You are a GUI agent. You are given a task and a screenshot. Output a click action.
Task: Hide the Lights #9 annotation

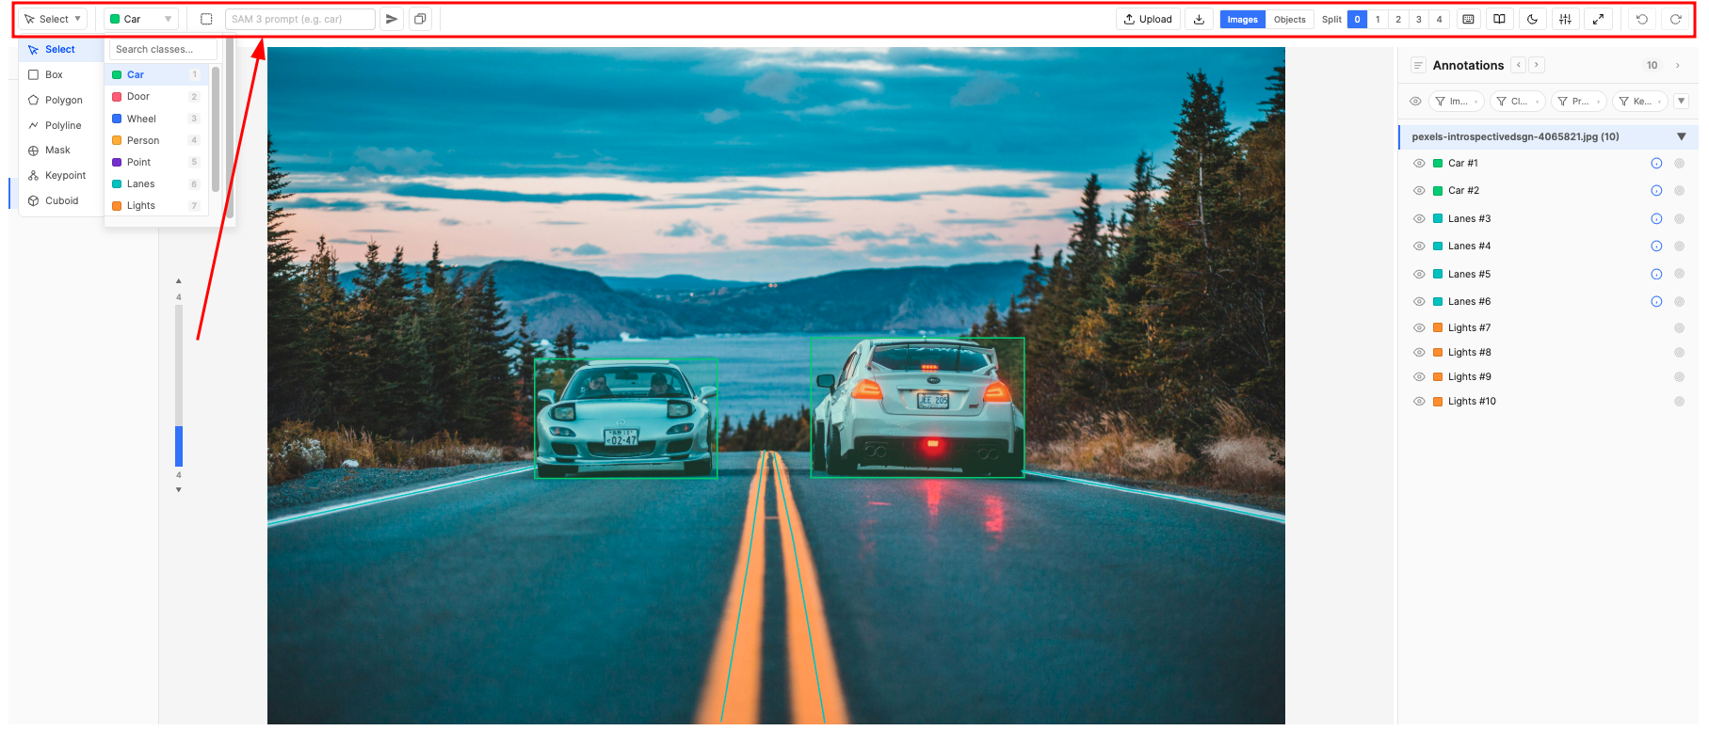[1419, 377]
